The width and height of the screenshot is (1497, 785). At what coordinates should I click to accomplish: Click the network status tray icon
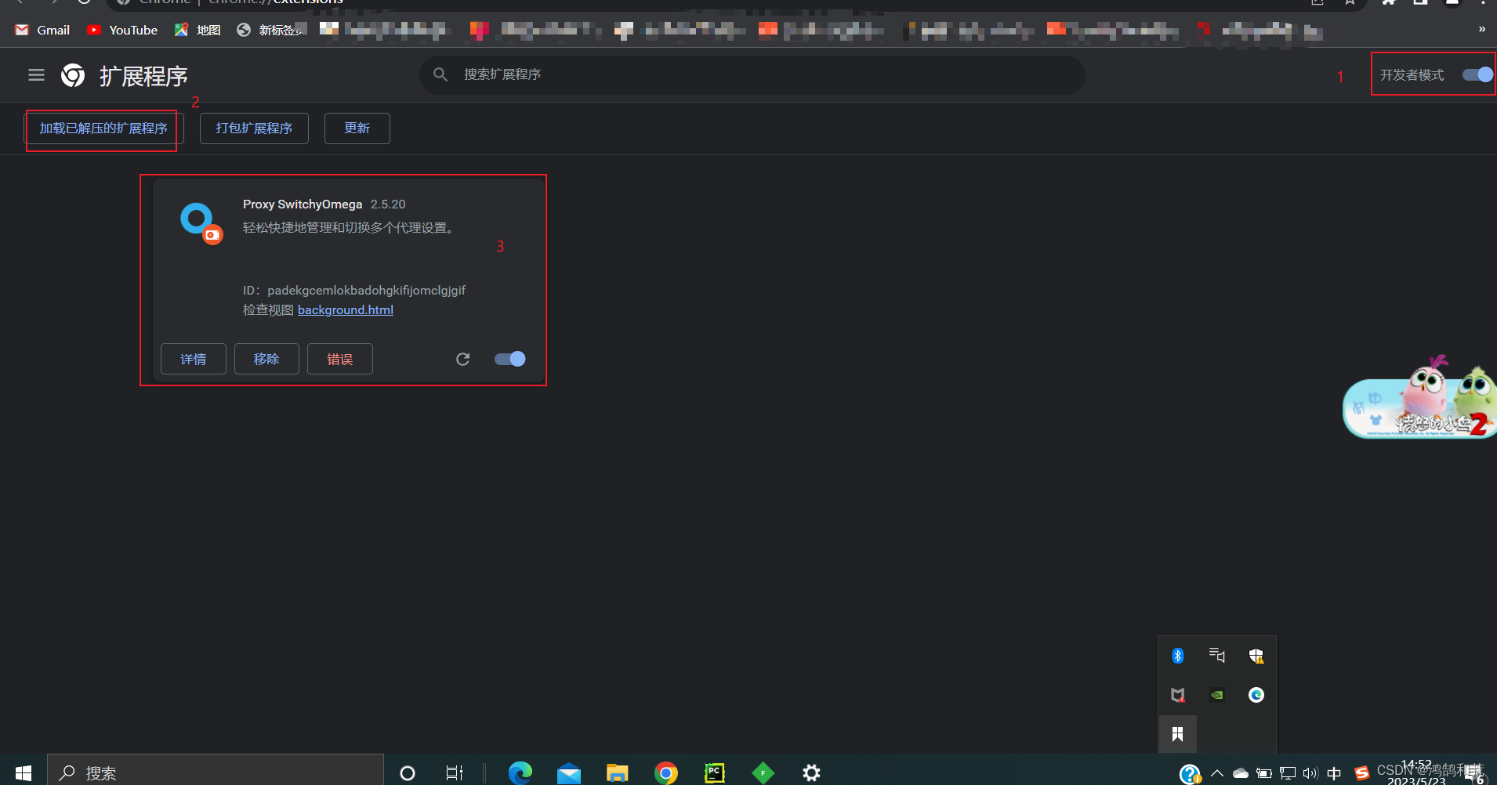coord(1288,773)
